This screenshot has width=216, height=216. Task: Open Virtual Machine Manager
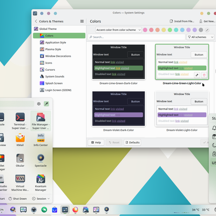20,183
